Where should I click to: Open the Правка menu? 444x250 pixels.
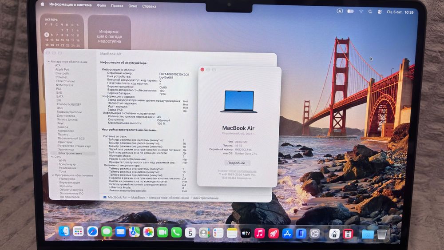pos(117,6)
